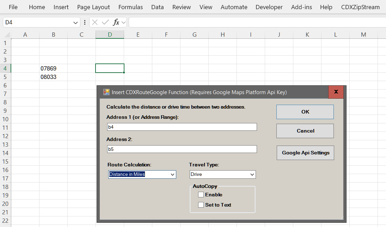The width and height of the screenshot is (386, 227).
Task: Select cell B5 containing 08033
Action: click(54, 77)
